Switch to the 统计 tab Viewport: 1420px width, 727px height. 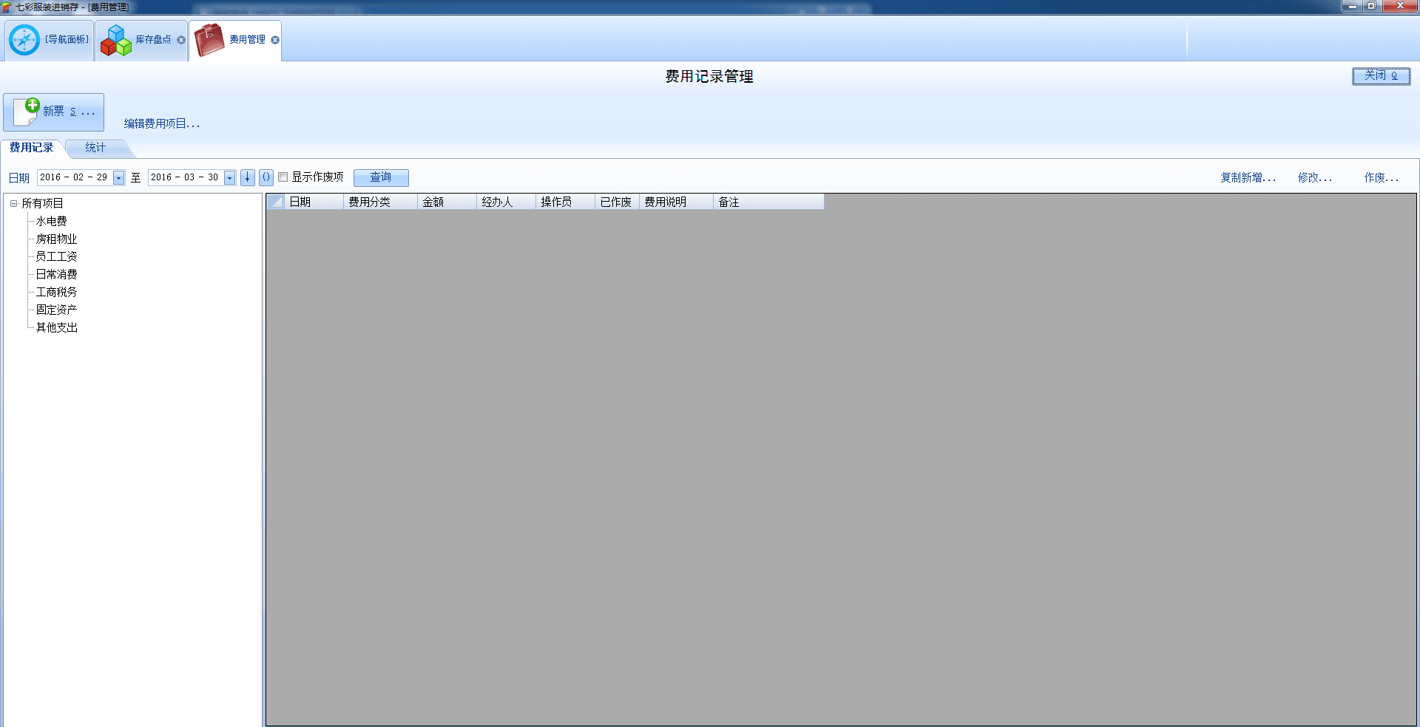point(95,148)
